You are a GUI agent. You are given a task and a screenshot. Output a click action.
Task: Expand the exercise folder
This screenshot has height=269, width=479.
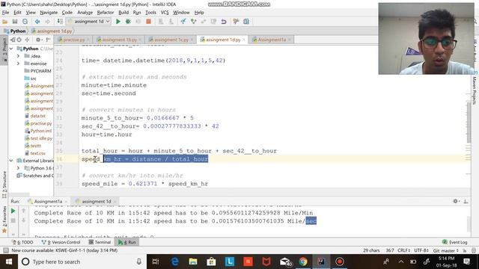coord(18,64)
